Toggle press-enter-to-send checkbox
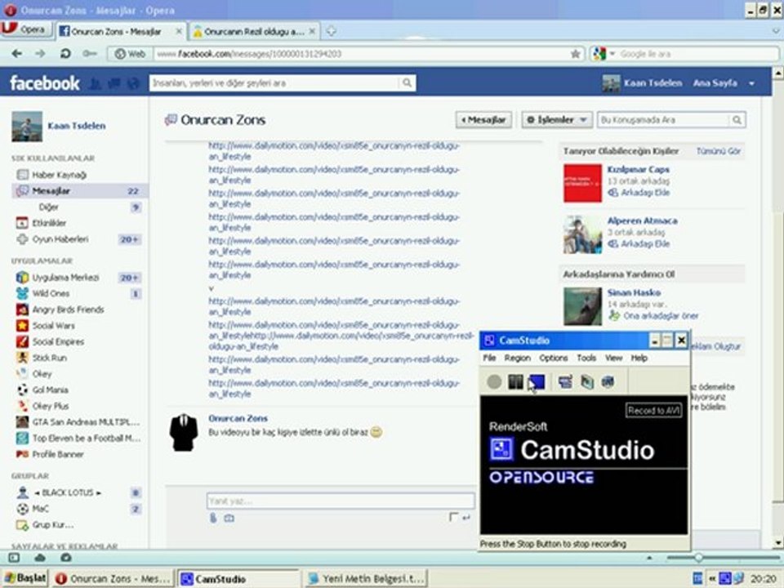The image size is (784, 588). 453,517
